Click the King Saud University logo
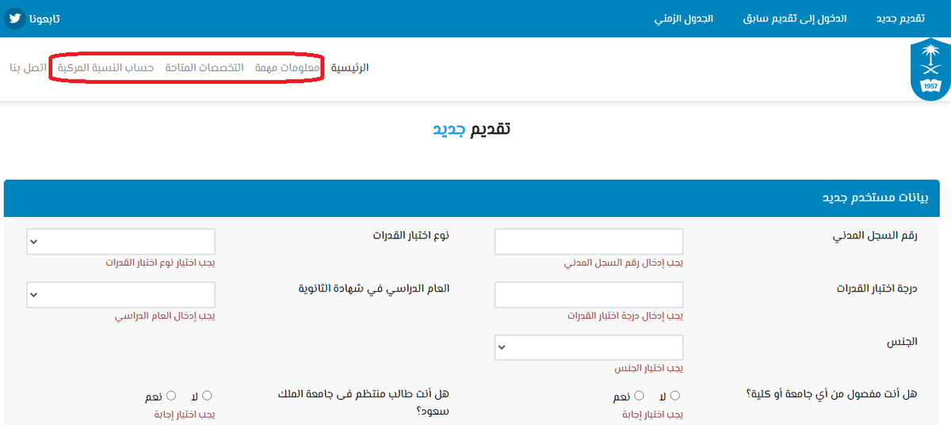The image size is (951, 425). point(930,71)
